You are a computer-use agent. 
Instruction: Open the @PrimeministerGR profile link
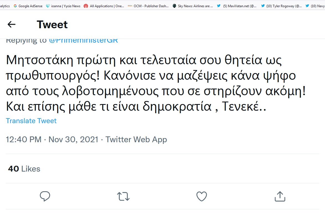83,40
